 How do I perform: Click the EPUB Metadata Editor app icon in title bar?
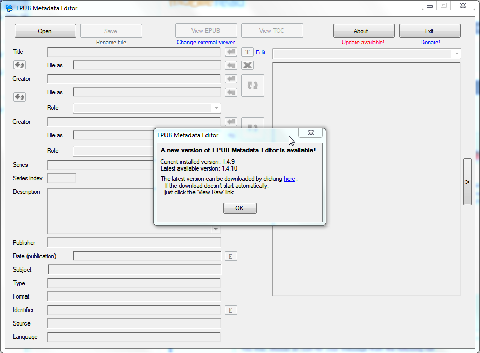pos(9,8)
